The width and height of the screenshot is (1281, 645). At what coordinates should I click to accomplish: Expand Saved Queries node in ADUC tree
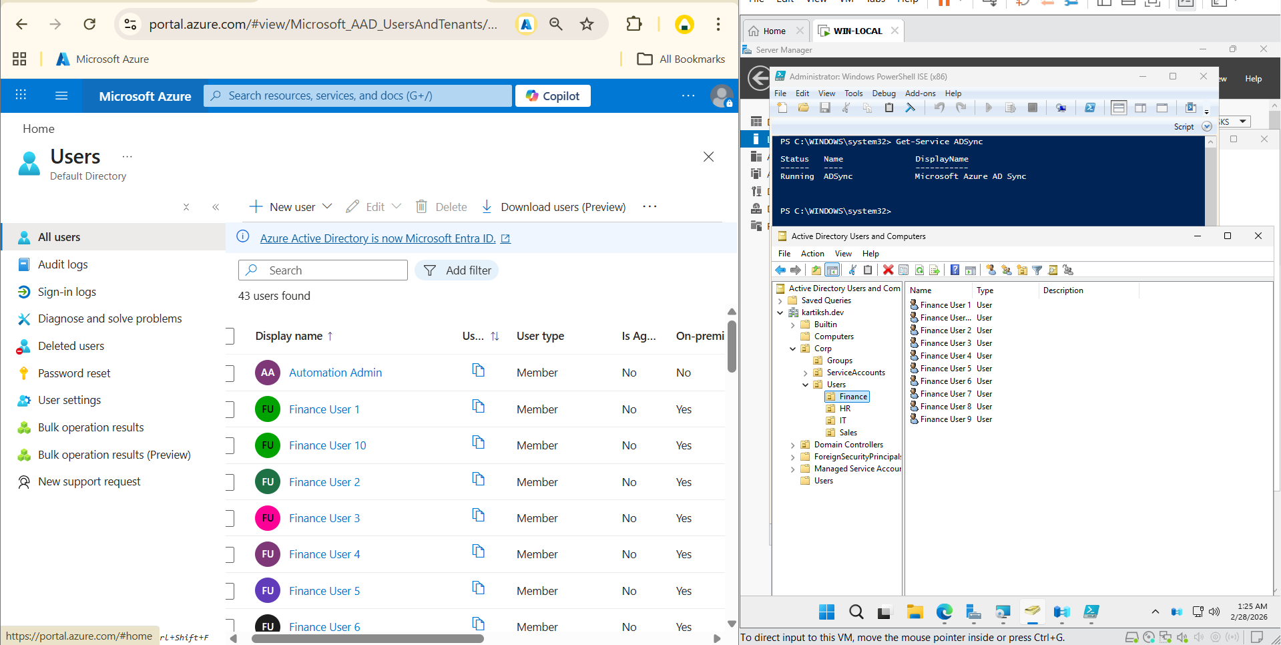[780, 301]
